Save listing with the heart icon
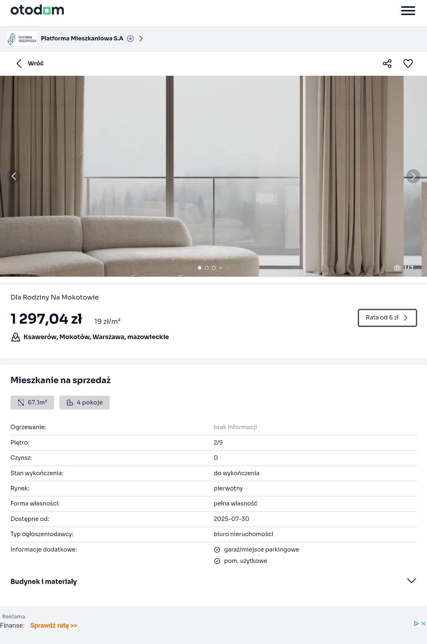The height and width of the screenshot is (644, 427). pyautogui.click(x=408, y=63)
